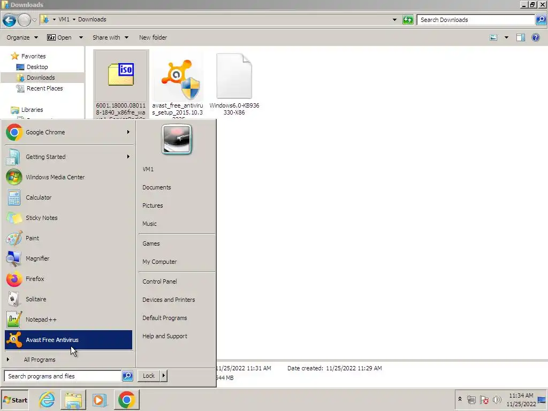Viewport: 548px width, 411px height.
Task: Select the Windows6.0-KB936330-X86 file
Action: (x=234, y=84)
